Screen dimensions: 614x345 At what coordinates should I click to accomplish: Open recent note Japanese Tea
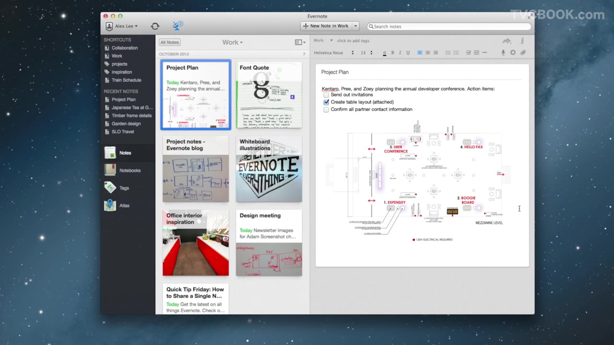point(132,107)
